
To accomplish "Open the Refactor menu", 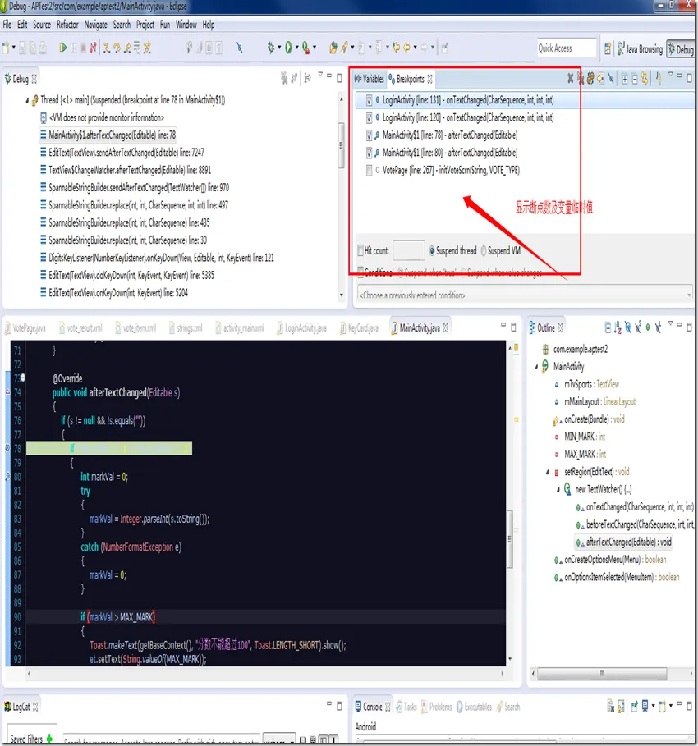I will [67, 25].
